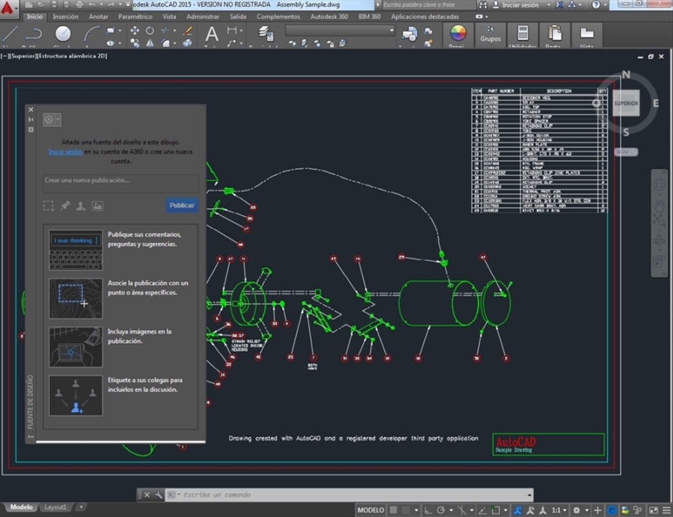Open the Autodesk 360 ribbon tab
Viewport: 673px width, 517px height.
click(x=329, y=16)
